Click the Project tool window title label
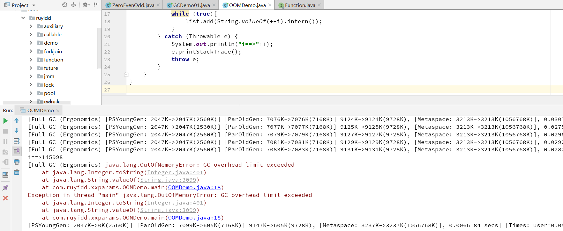563x231 pixels. click(x=20, y=5)
